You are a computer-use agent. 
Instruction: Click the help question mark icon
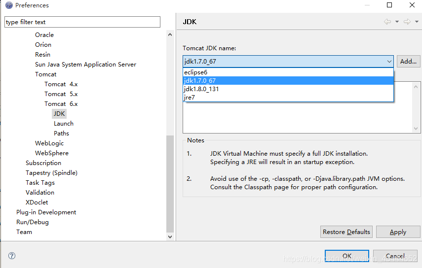(12, 256)
